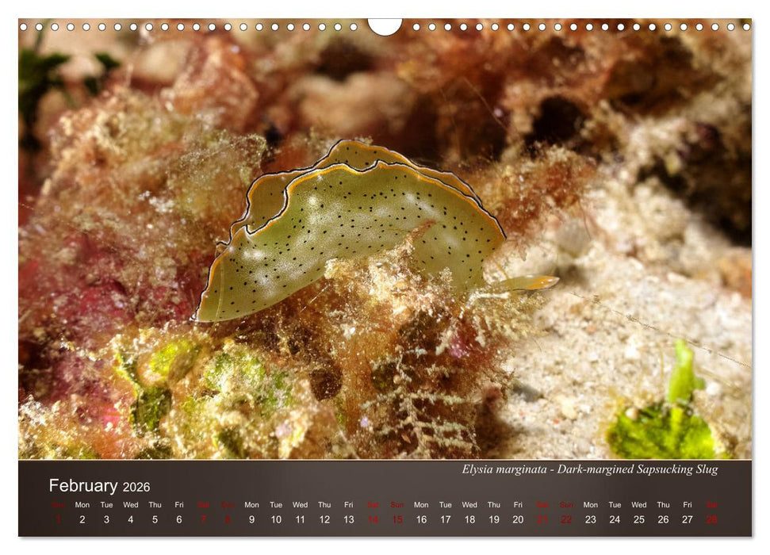770x555 pixels.
Task: Select the last date 28
Action: click(712, 519)
